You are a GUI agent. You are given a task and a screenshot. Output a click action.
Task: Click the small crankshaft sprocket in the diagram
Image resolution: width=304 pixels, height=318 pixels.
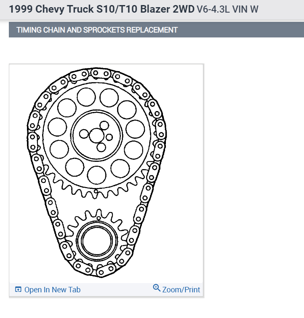point(97,239)
